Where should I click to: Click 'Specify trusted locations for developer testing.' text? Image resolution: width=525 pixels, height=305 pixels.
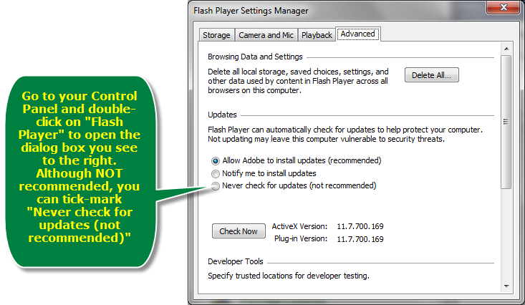pyautogui.click(x=289, y=276)
